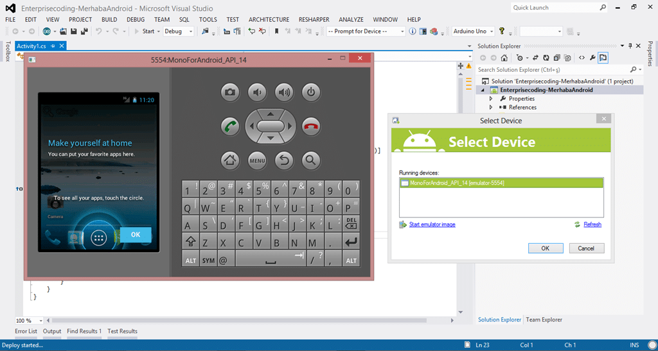The width and height of the screenshot is (658, 351).
Task: Raise volume with emulator volume-up button
Action: [284, 92]
